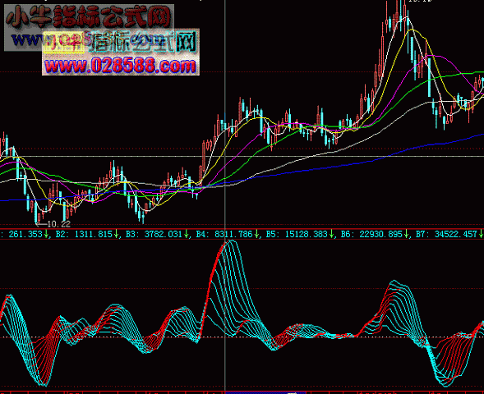Select the B7: 34522.457 indicator value

tap(446, 234)
